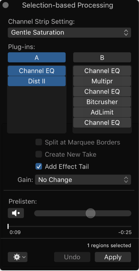Click chevron next to gear icon

[x=24, y=257]
